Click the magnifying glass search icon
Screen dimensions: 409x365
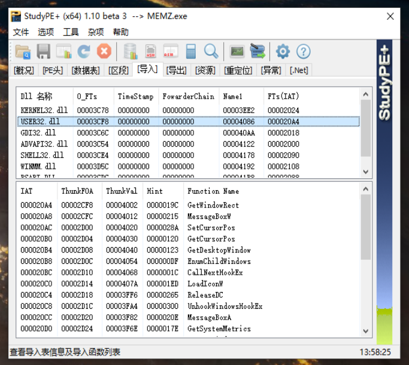pyautogui.click(x=211, y=51)
